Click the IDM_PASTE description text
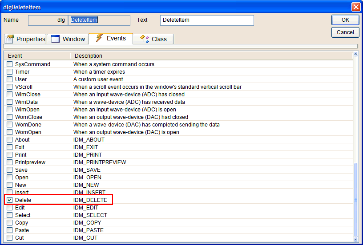The width and height of the screenshot is (363, 245). [89, 230]
